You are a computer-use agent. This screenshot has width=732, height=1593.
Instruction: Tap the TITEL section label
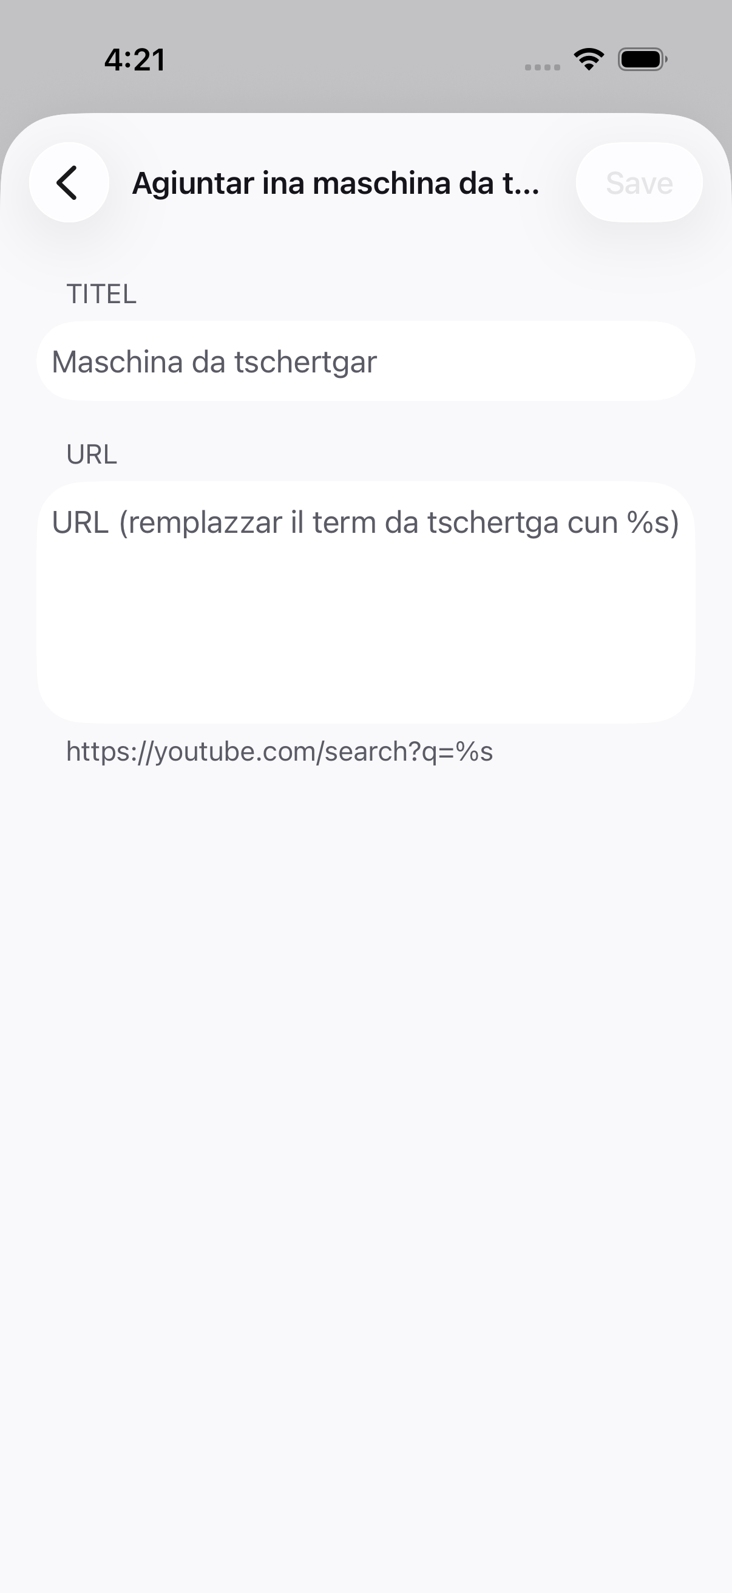101,293
